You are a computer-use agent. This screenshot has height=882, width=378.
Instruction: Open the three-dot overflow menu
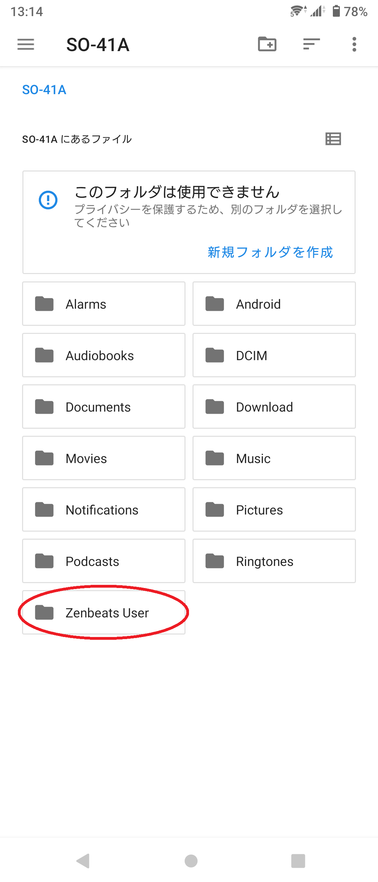tap(354, 44)
